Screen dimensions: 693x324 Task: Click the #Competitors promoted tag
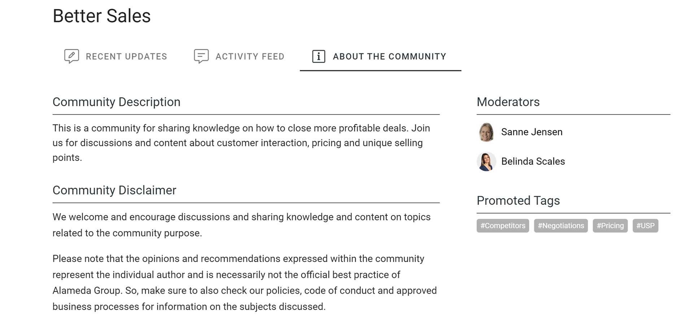pos(503,226)
